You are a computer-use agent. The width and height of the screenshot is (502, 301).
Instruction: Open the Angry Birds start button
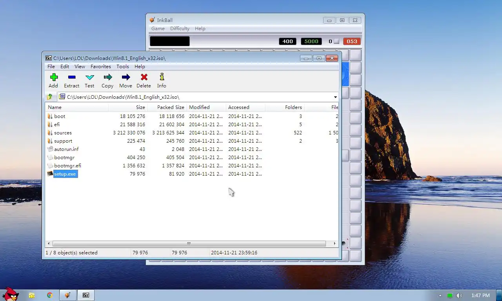10,294
